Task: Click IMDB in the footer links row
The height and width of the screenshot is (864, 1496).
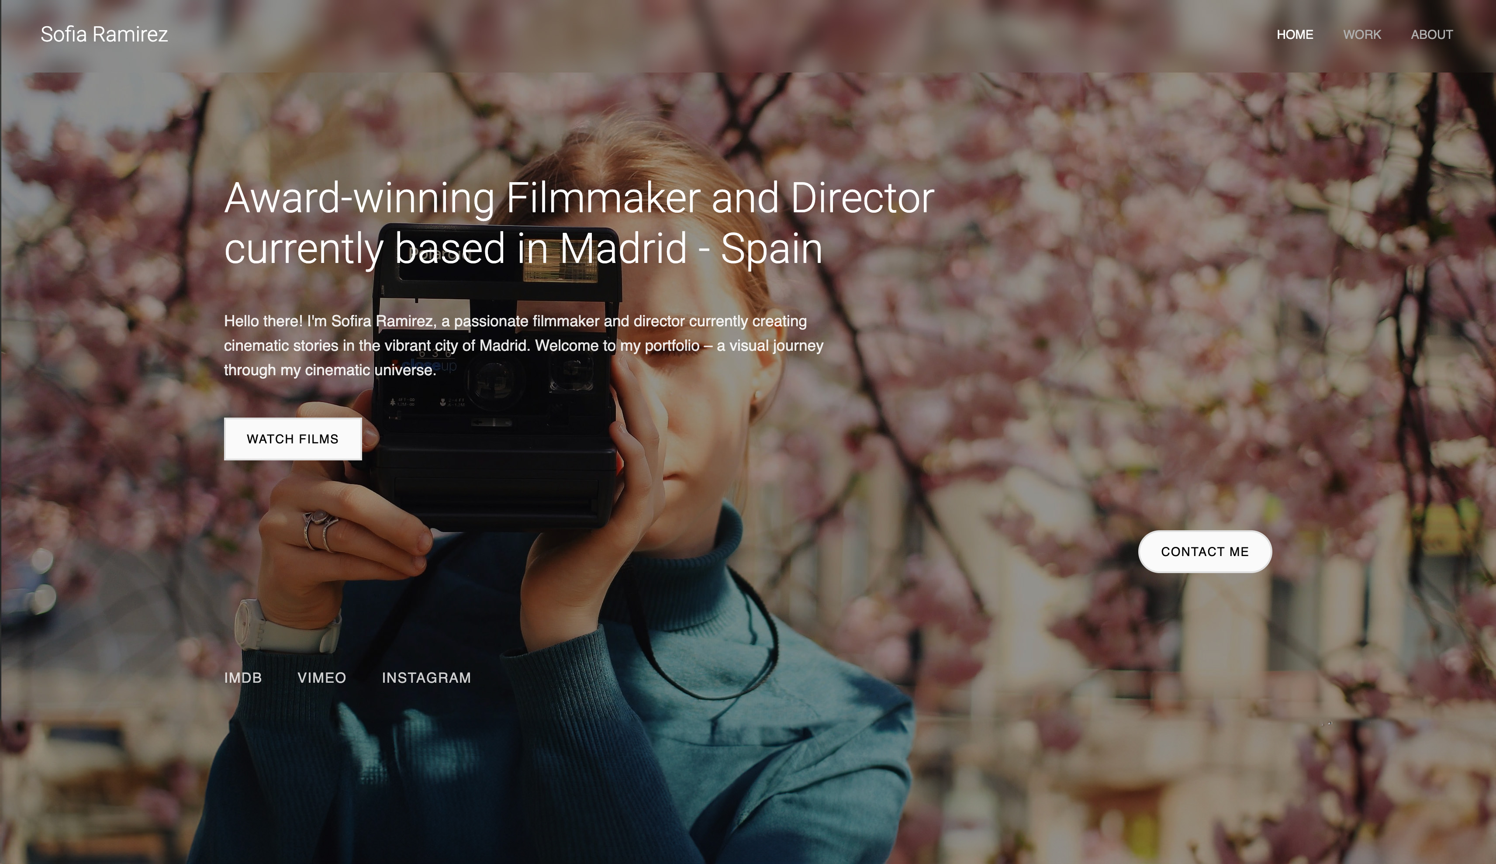Action: (x=243, y=677)
